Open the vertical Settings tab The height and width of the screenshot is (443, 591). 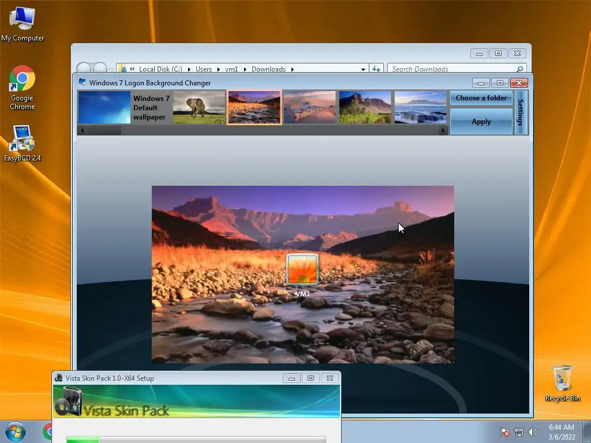(x=521, y=112)
